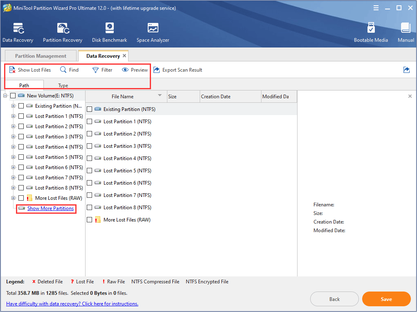Click the Find magnifier icon

(x=63, y=70)
